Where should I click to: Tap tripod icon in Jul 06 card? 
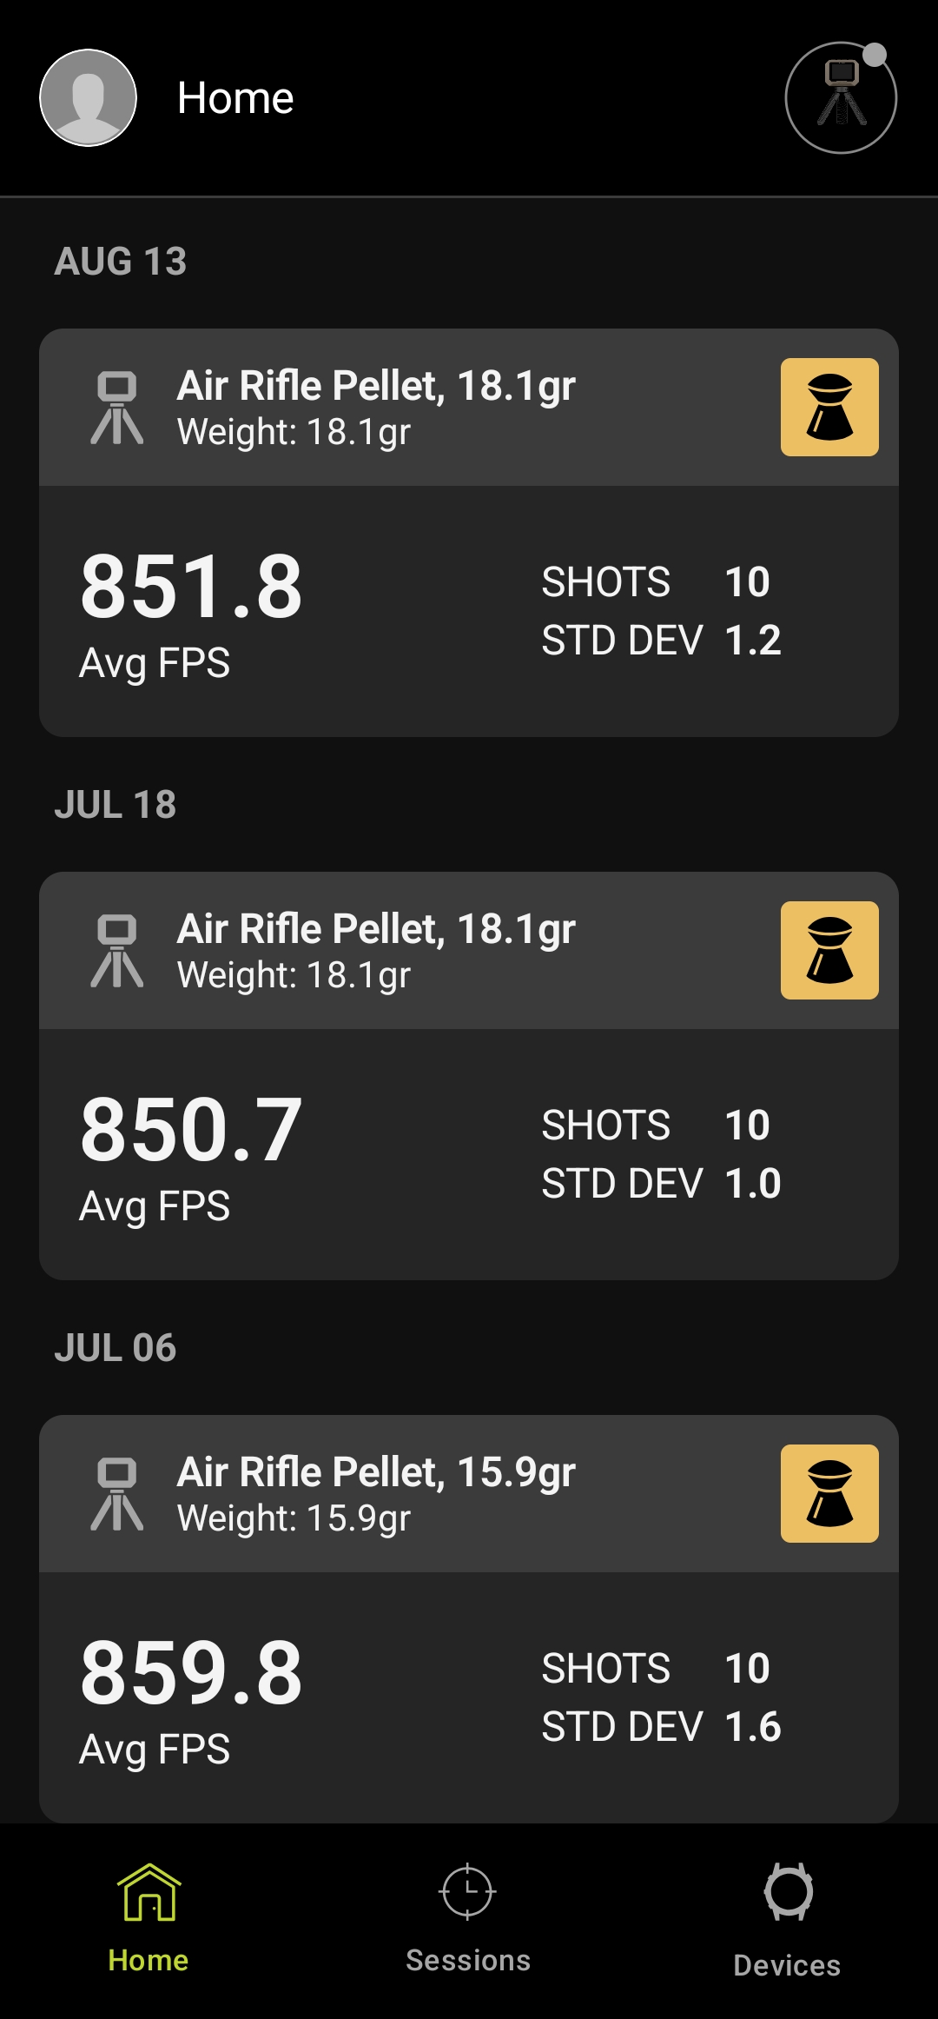pyautogui.click(x=117, y=1494)
